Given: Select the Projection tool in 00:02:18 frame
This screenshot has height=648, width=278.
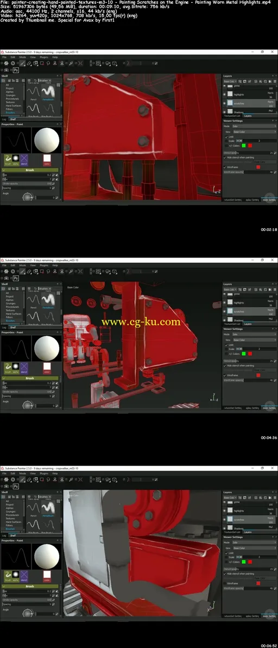Looking at the screenshot, I should [x=35, y=63].
